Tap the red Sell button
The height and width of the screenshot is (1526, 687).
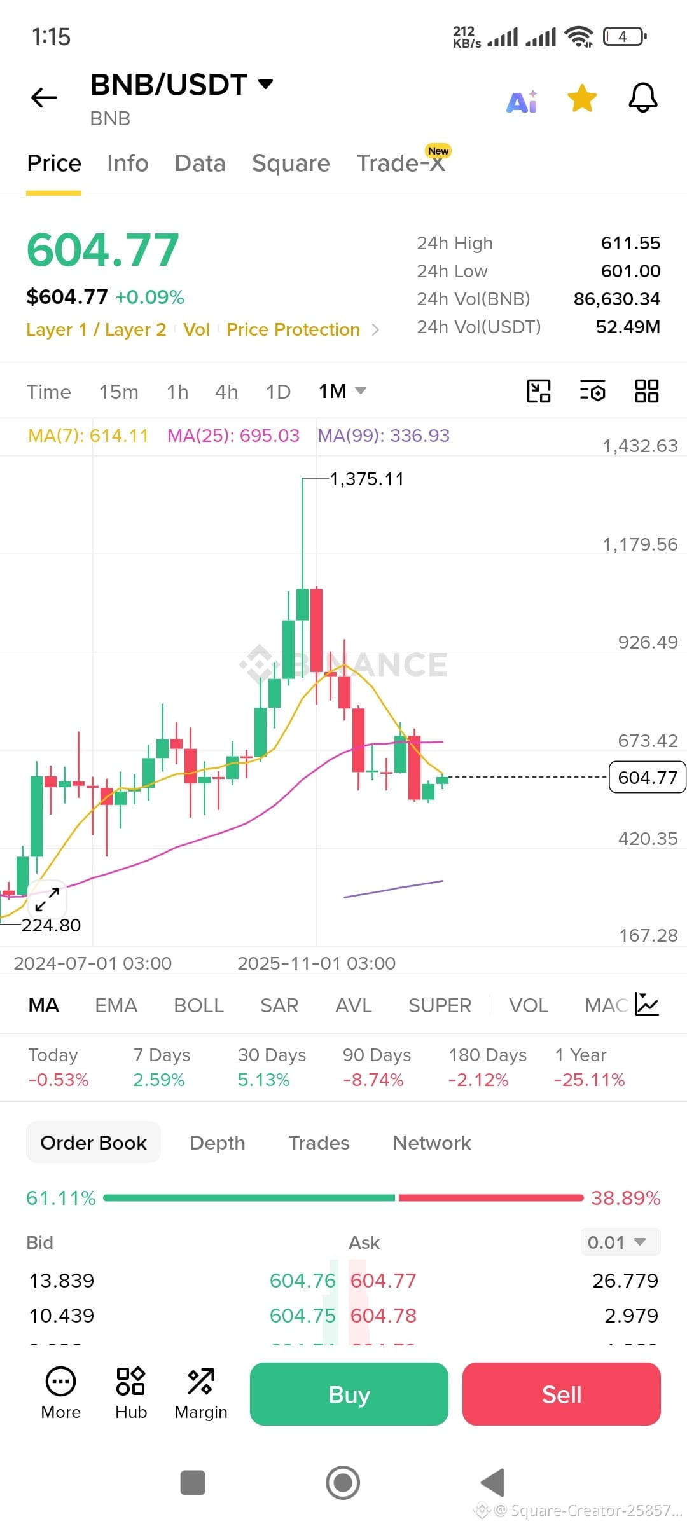tap(562, 1394)
